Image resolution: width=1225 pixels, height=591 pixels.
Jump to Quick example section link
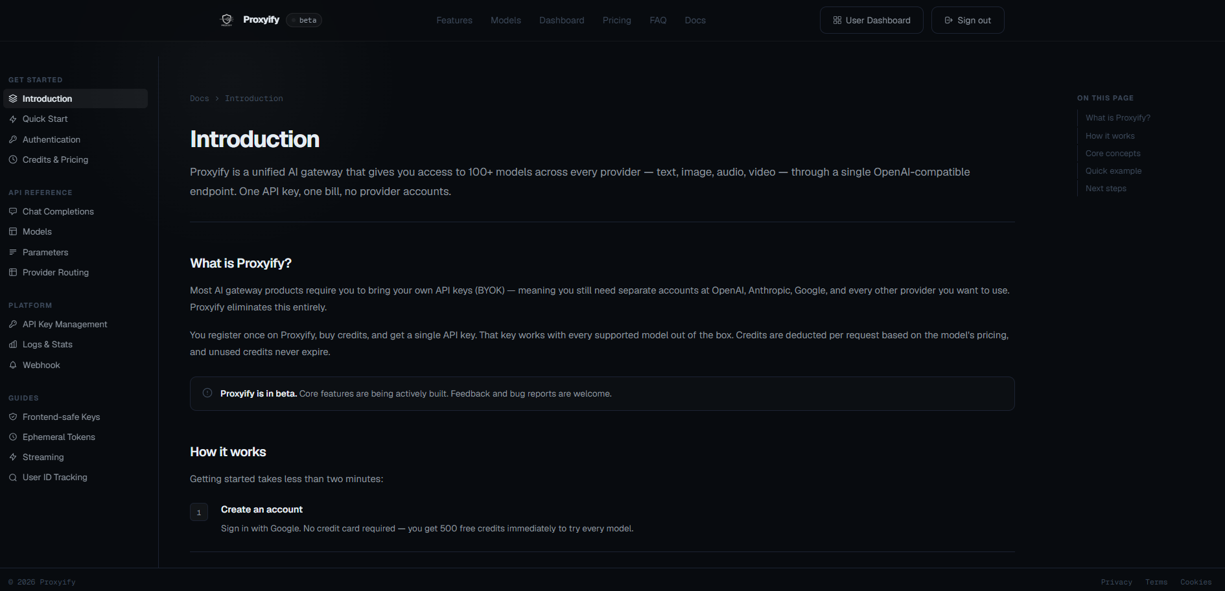(x=1114, y=171)
